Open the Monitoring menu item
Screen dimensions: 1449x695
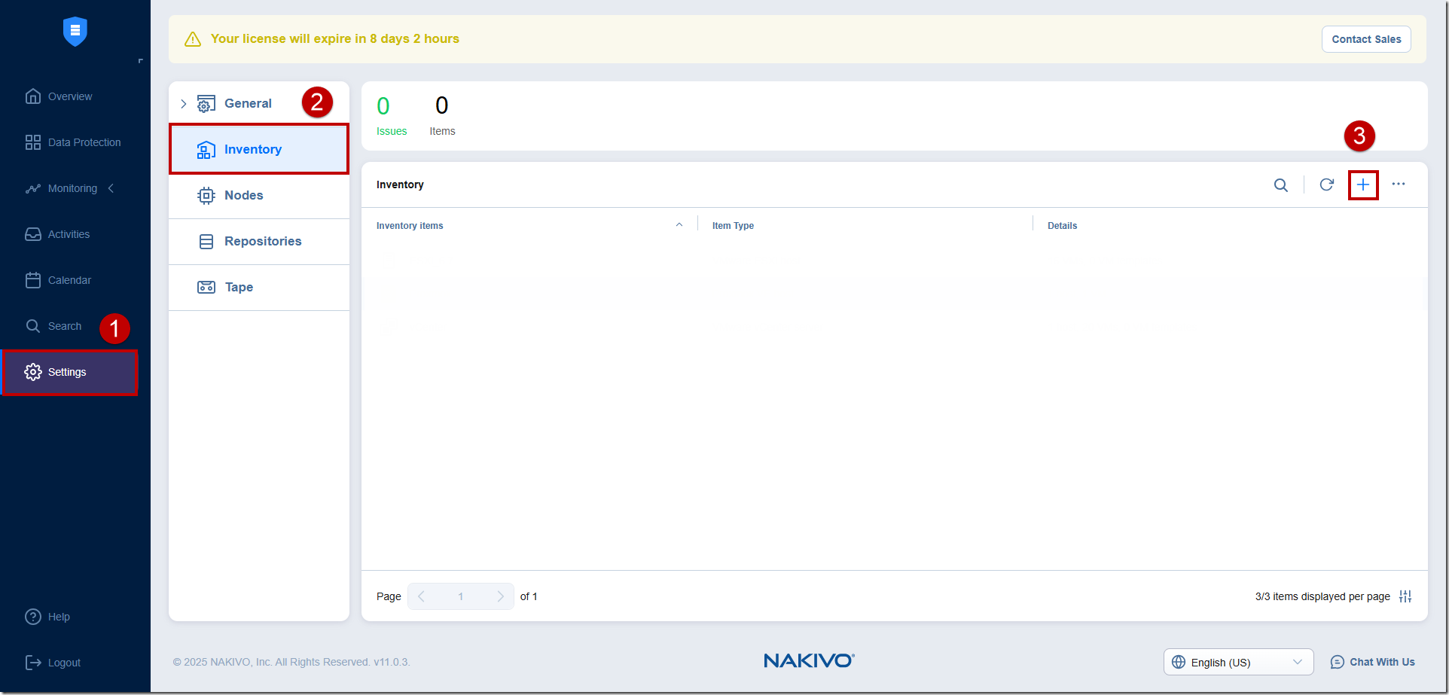[72, 188]
